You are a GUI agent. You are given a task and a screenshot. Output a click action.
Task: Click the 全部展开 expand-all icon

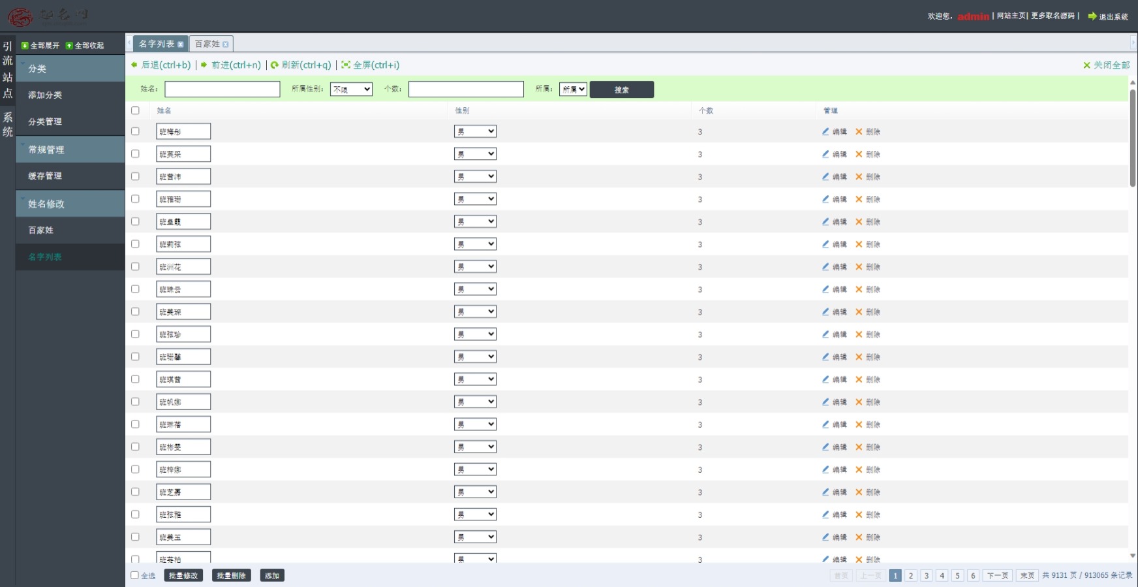(x=25, y=46)
